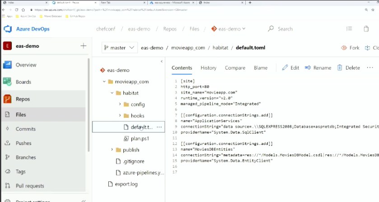Bookmark page with the star icon

[x=373, y=10]
